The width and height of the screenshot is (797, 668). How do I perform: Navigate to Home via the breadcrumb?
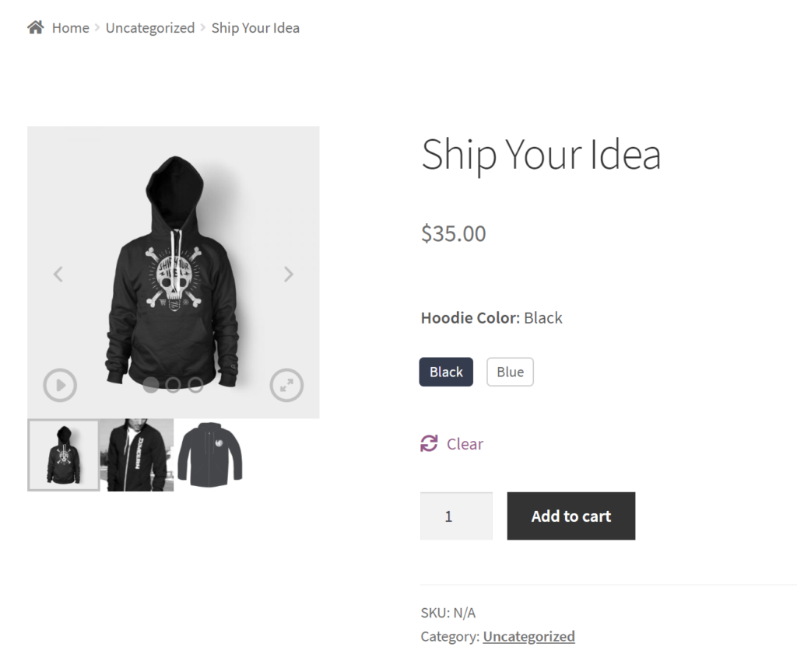tap(70, 27)
